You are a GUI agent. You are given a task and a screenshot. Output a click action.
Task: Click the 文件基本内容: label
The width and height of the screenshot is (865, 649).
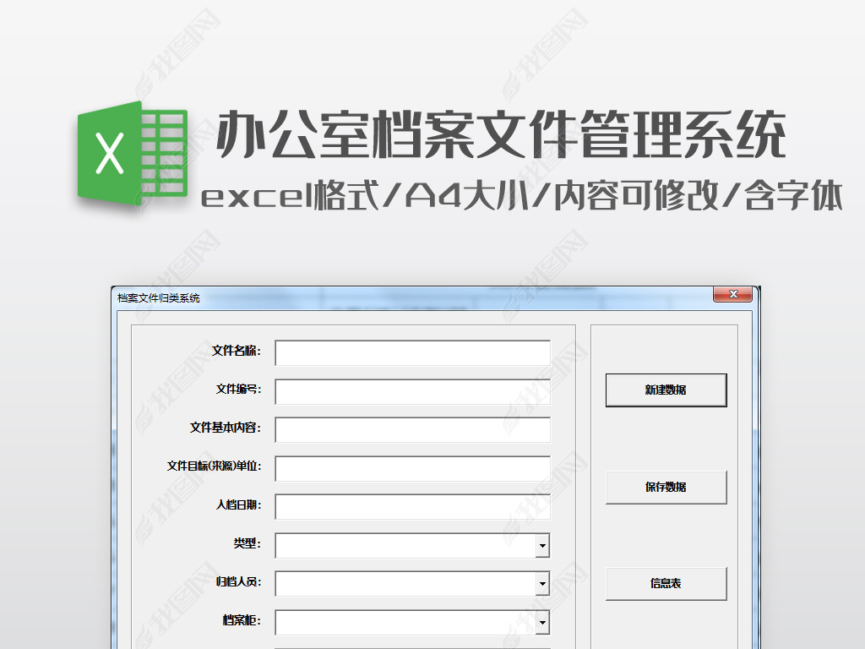coord(226,428)
